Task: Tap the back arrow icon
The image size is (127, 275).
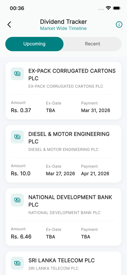Action: 9,24
